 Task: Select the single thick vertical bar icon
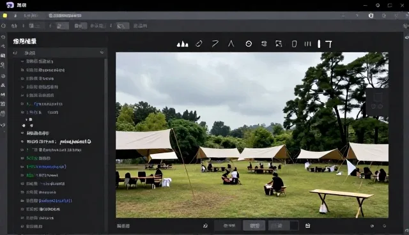[319, 44]
